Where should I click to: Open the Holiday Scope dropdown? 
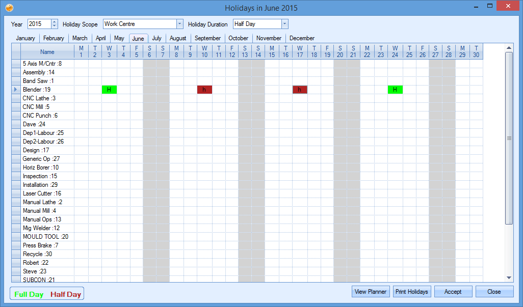click(179, 24)
